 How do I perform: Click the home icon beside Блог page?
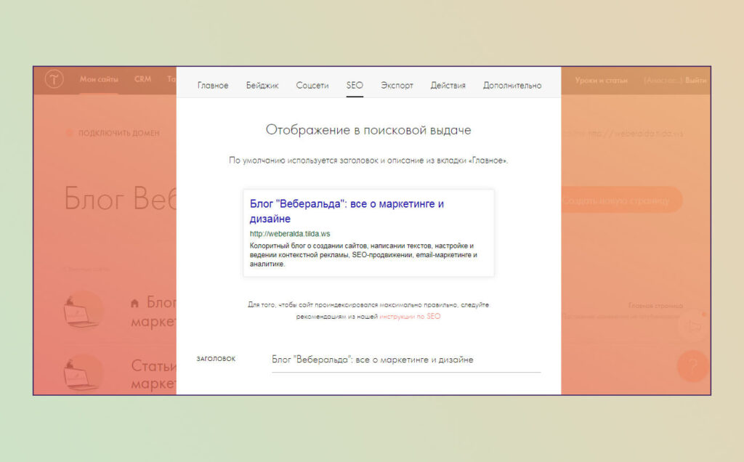[134, 303]
